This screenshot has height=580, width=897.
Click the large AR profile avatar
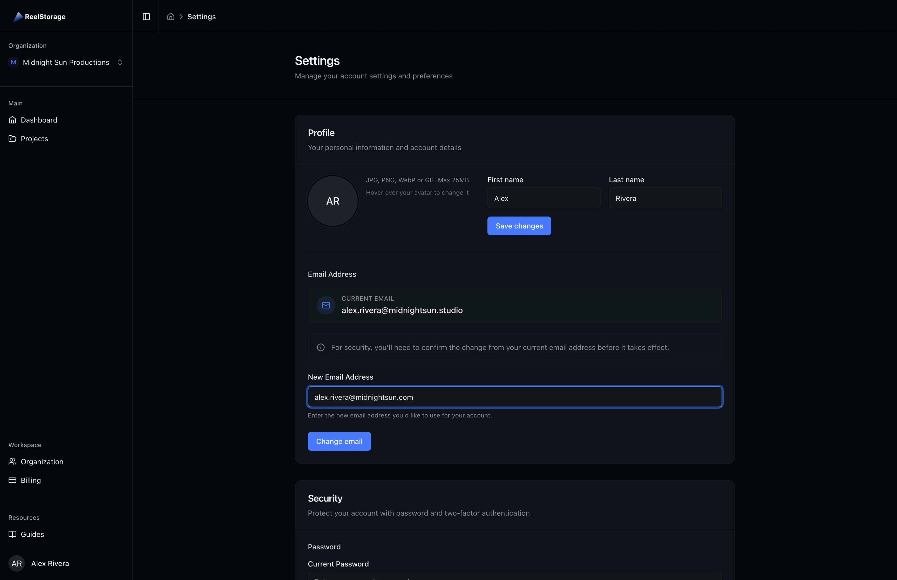click(333, 201)
